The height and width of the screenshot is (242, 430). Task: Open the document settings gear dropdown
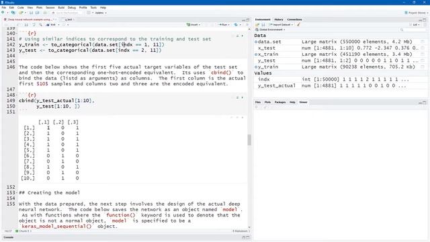point(65,25)
